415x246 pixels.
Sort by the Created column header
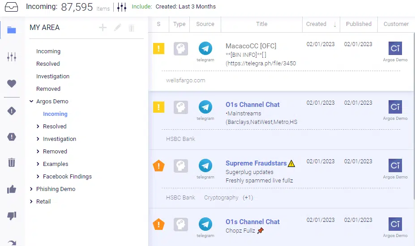tap(317, 24)
